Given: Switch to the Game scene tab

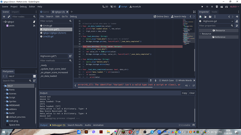Looking at the screenshot, I should coord(45,12).
